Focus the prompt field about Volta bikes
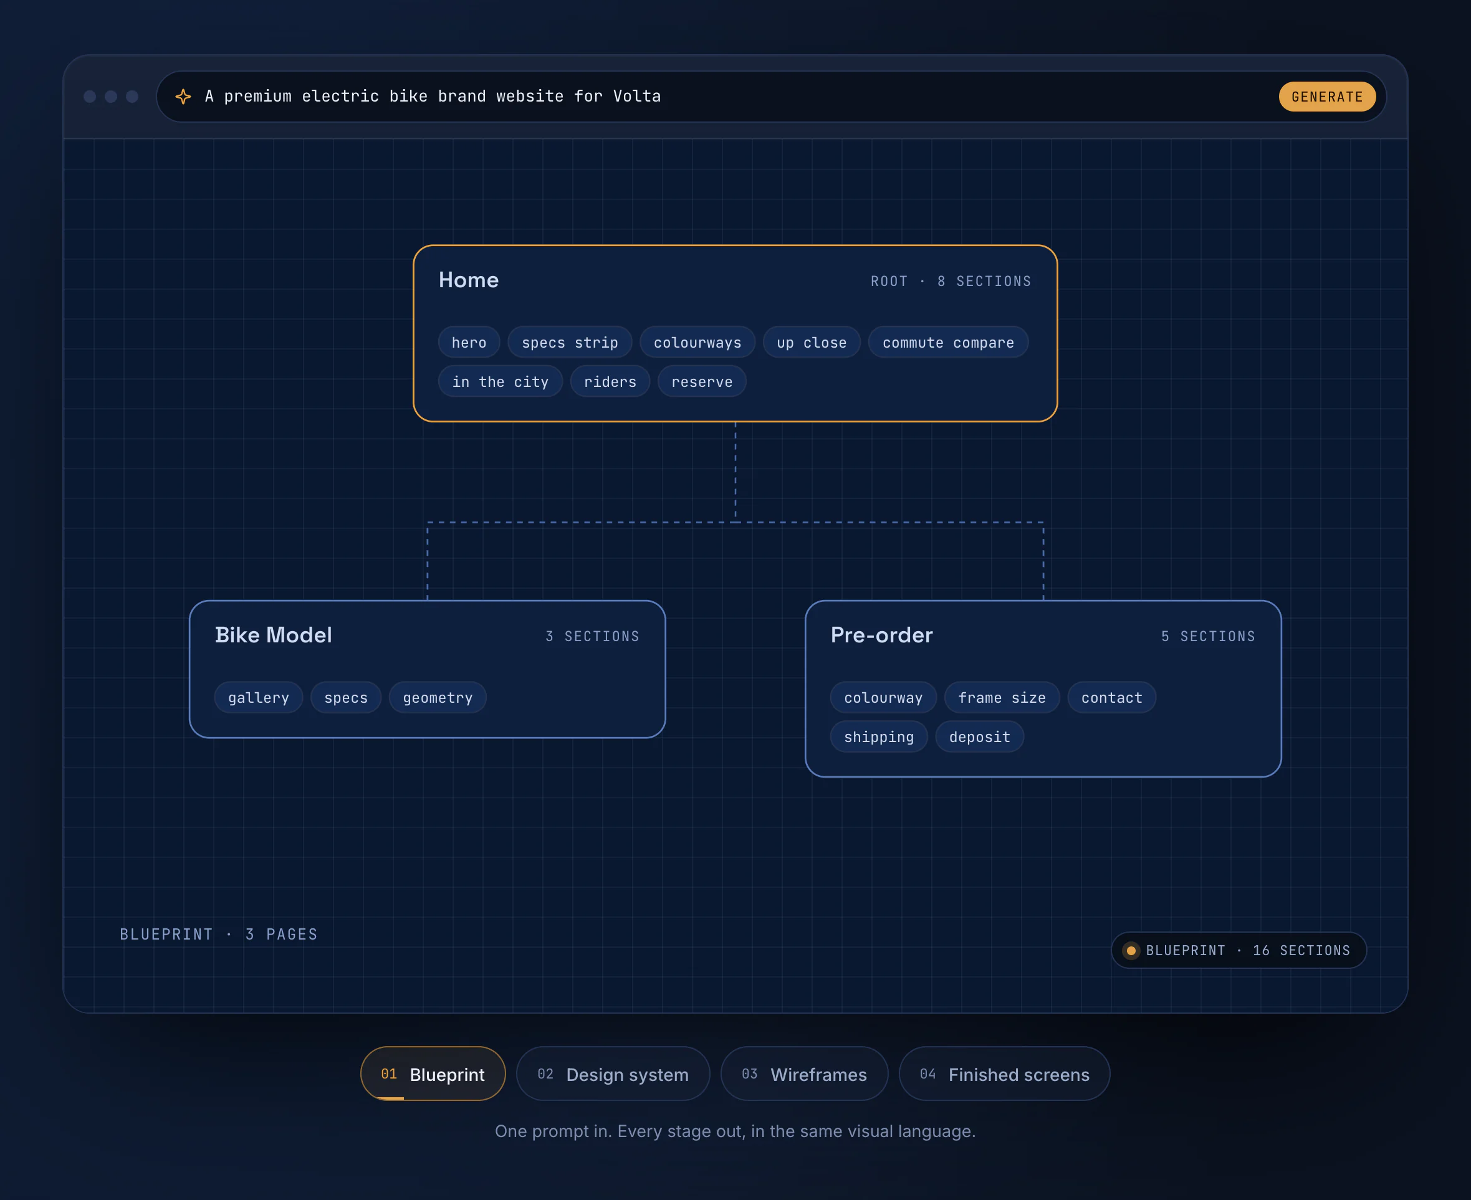The image size is (1471, 1200). 771,97
